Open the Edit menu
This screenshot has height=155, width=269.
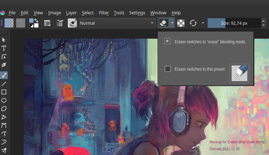(x=24, y=13)
